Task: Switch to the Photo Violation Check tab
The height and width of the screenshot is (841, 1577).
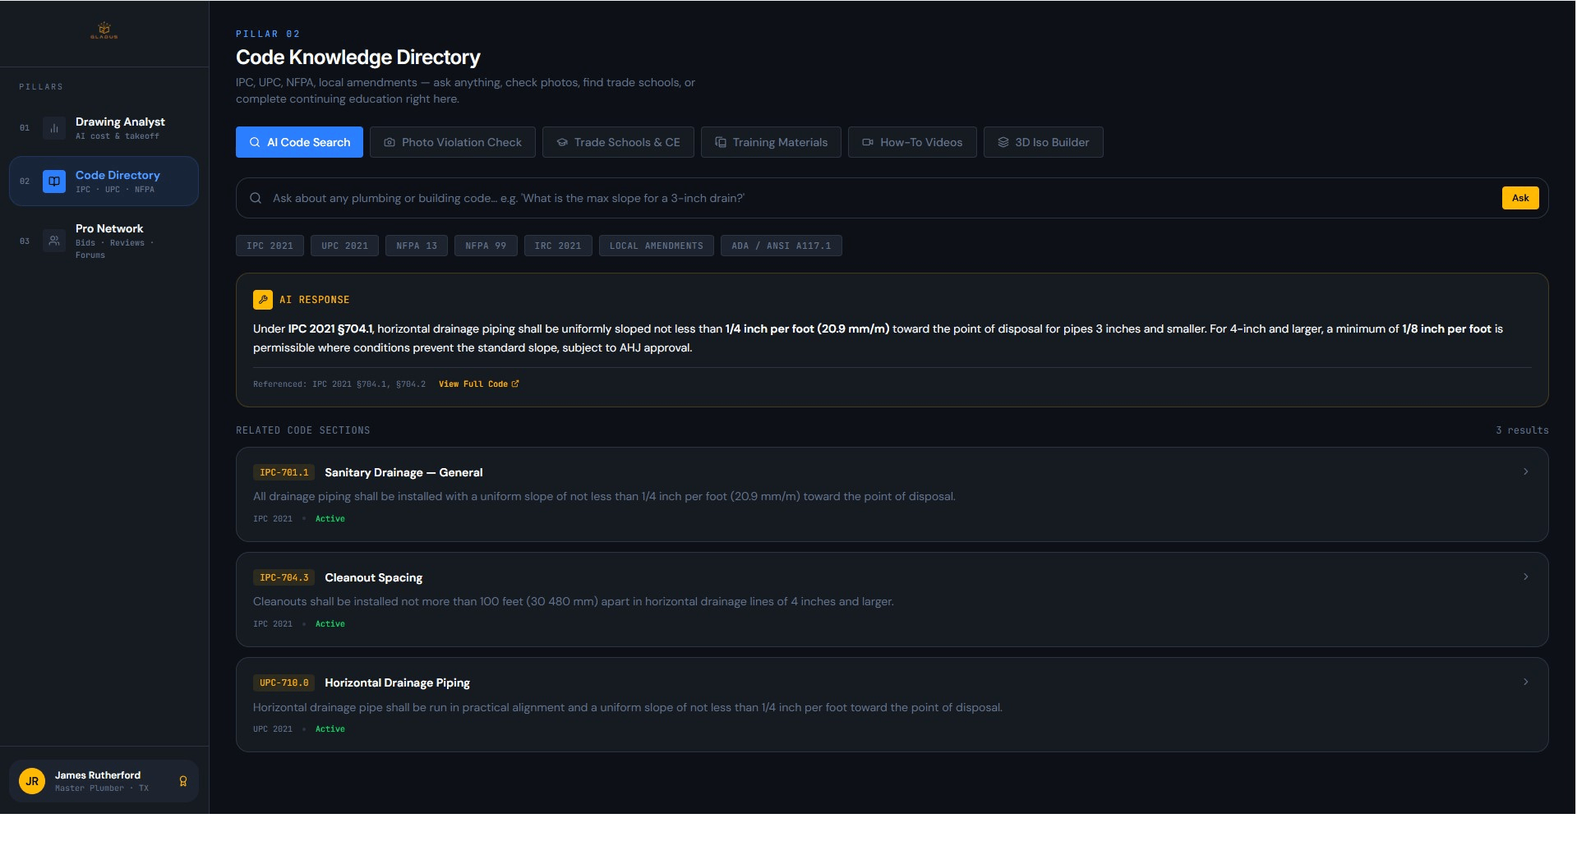Action: pyautogui.click(x=453, y=142)
